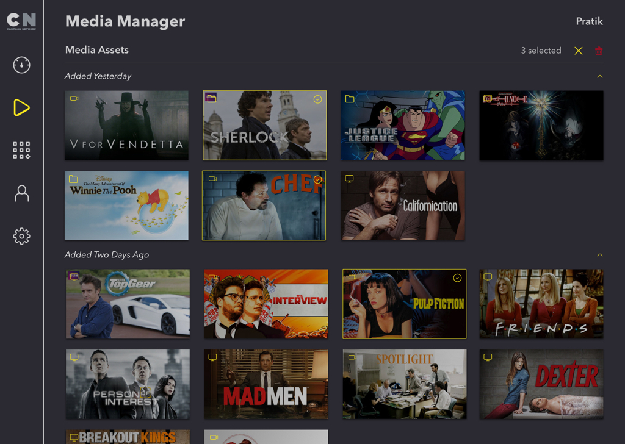Deselect Chef using its checkmark
Image resolution: width=625 pixels, height=444 pixels.
[x=317, y=179]
